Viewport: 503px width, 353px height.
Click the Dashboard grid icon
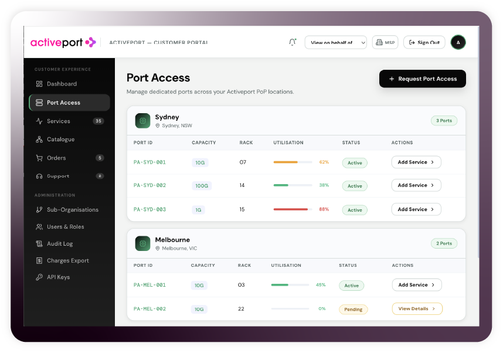pyautogui.click(x=39, y=84)
